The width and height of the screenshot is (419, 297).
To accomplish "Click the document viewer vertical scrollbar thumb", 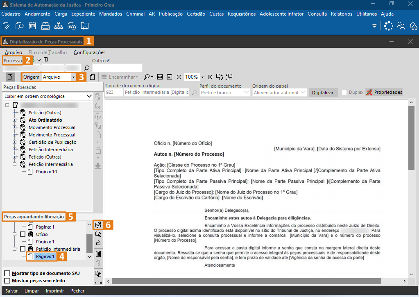I will coord(411,138).
